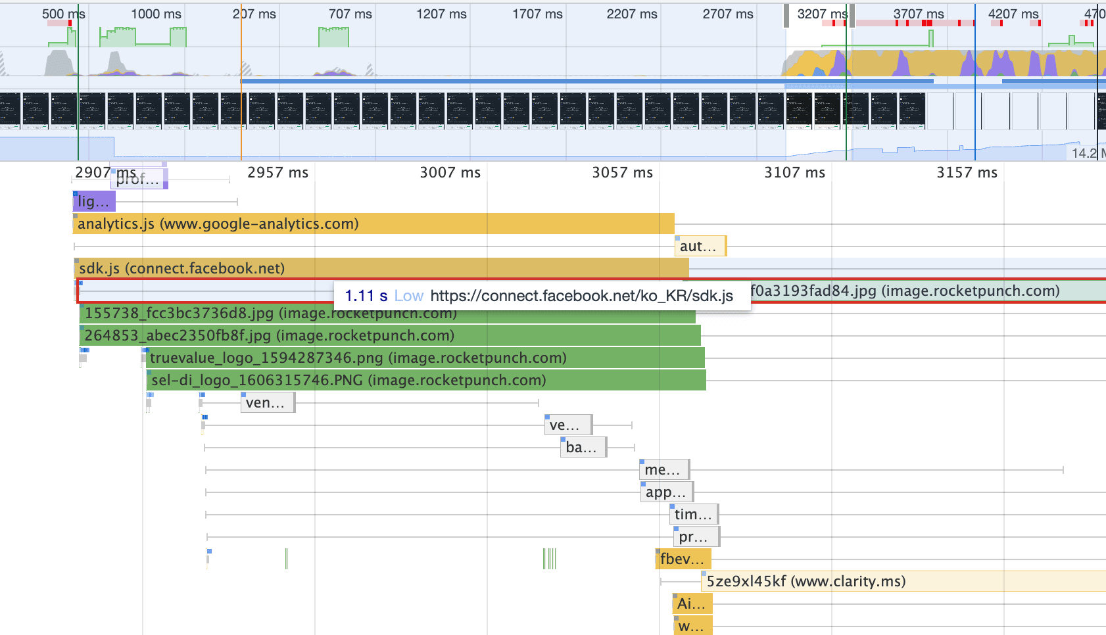Click the 2957 ms ruler label
The height and width of the screenshot is (635, 1106).
pos(277,172)
